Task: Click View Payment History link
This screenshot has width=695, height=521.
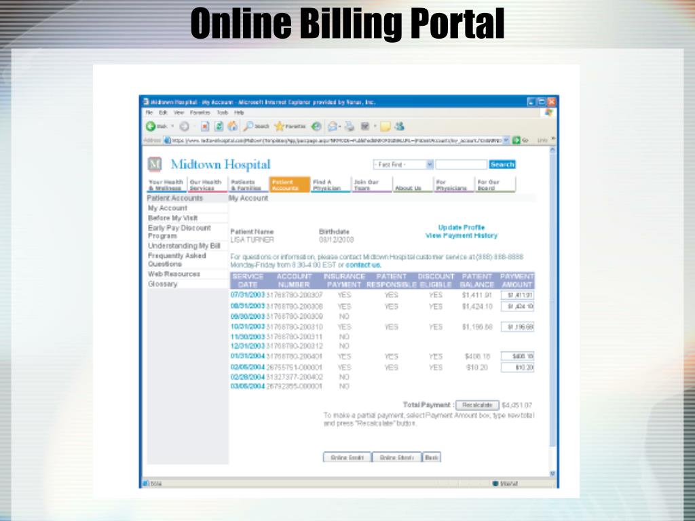Action: click(x=462, y=235)
